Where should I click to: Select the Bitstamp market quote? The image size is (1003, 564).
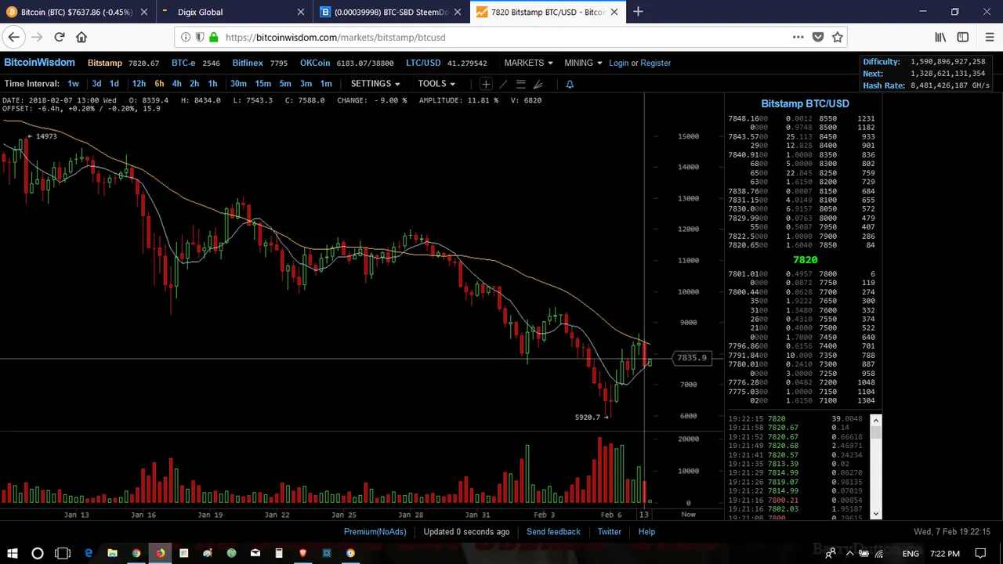tap(123, 63)
